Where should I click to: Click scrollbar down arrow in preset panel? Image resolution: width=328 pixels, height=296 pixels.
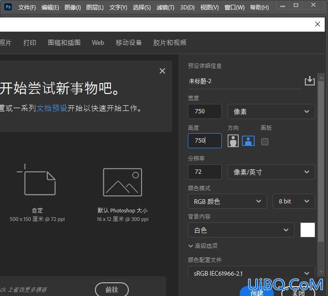(x=321, y=271)
